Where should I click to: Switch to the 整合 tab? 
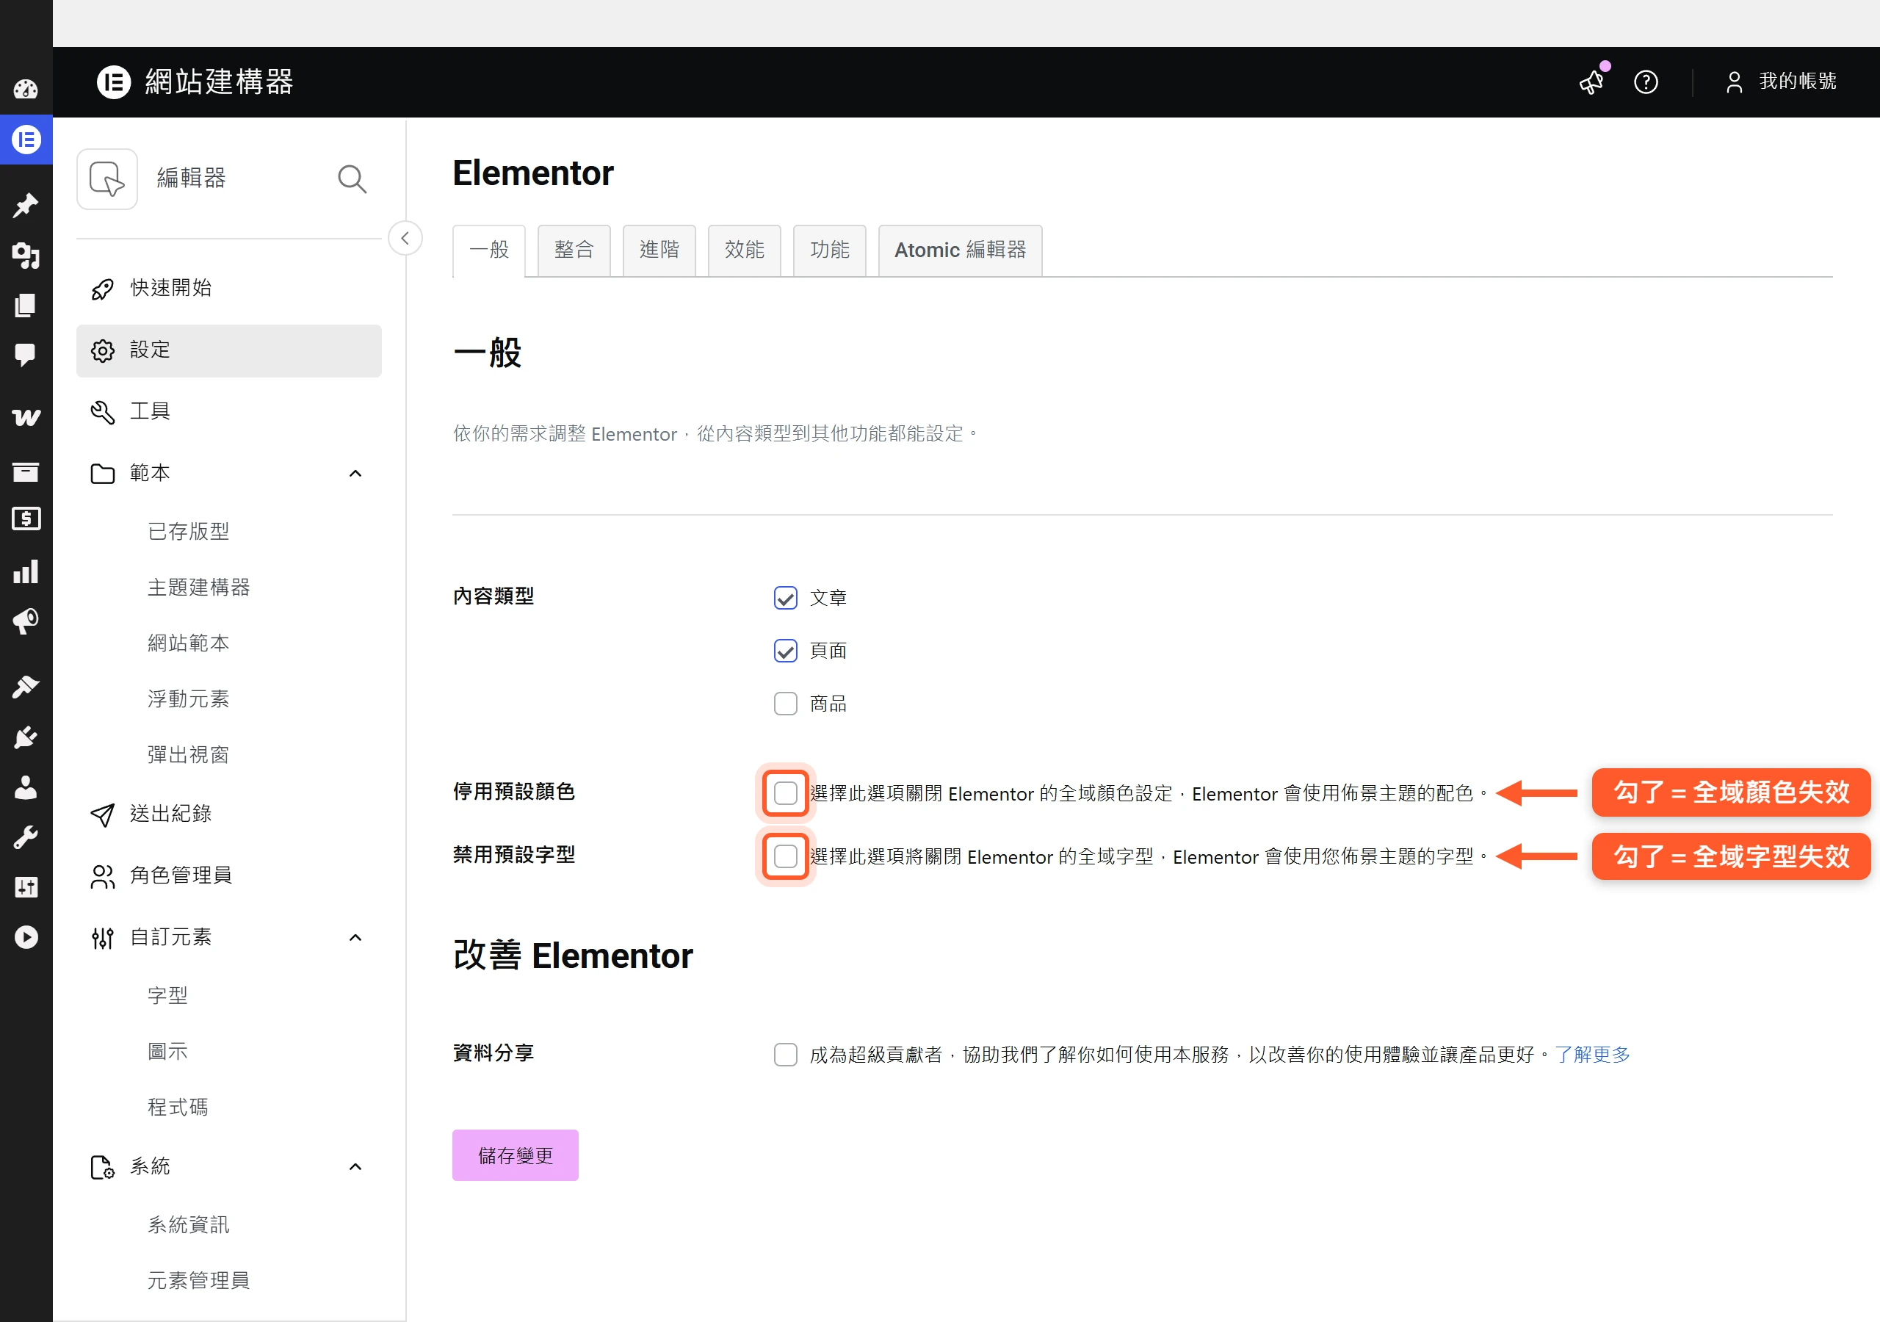click(574, 250)
